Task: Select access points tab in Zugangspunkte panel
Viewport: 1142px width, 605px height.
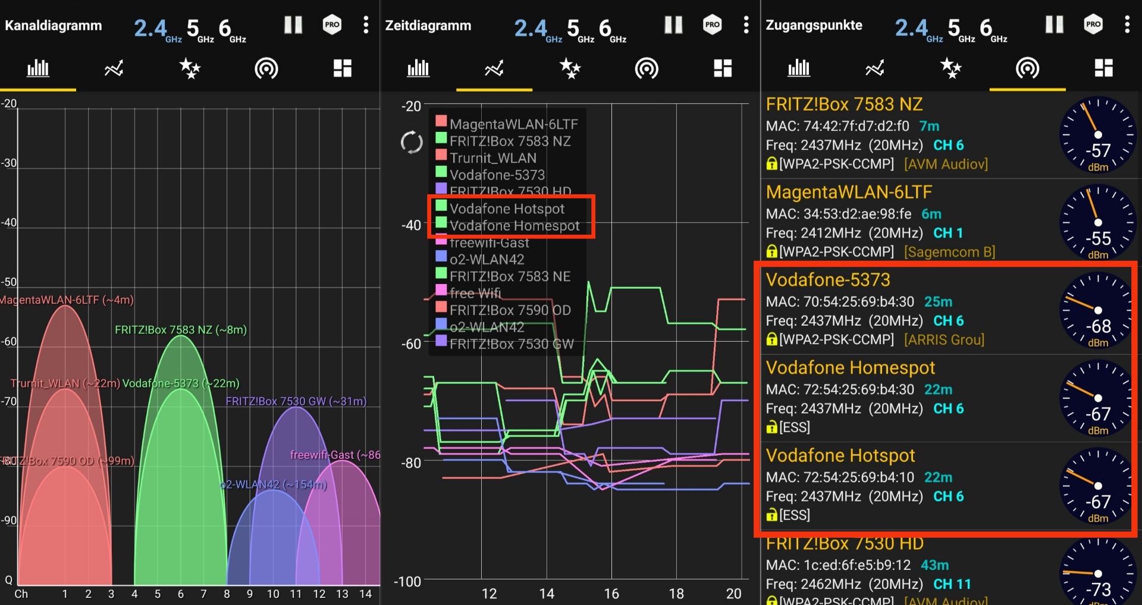Action: coord(1027,68)
